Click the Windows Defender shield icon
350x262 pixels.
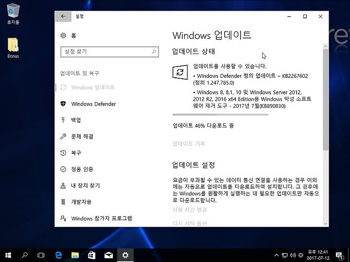(x=63, y=104)
